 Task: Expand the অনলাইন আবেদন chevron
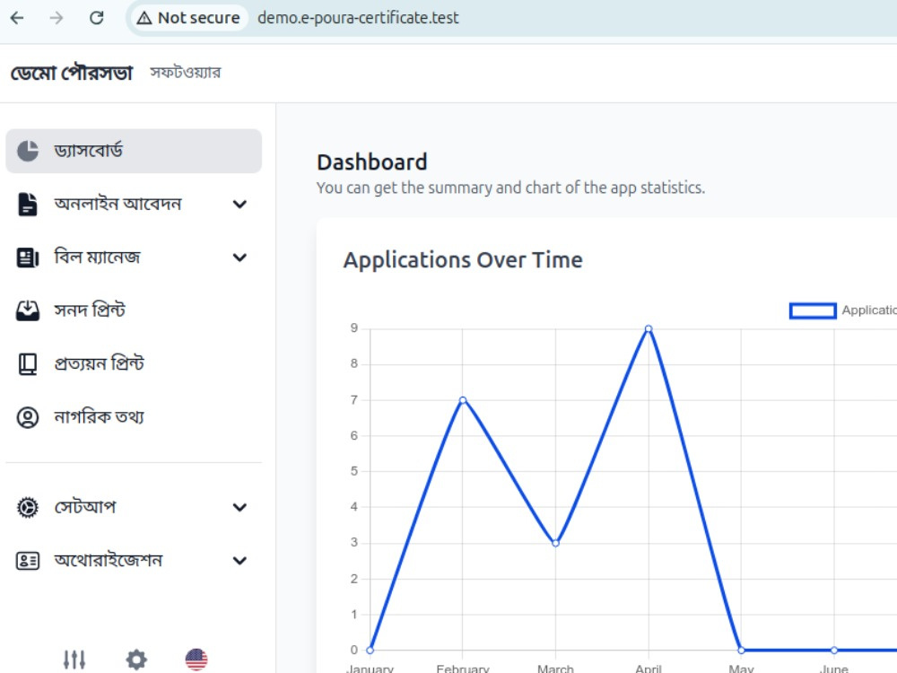click(239, 205)
